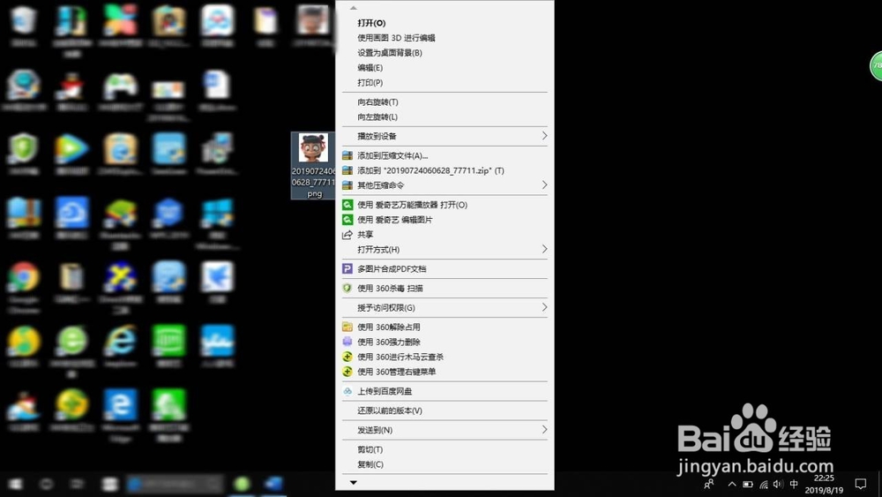Open the People icon in tray
Viewport: 882px width, 497px height.
click(x=709, y=484)
